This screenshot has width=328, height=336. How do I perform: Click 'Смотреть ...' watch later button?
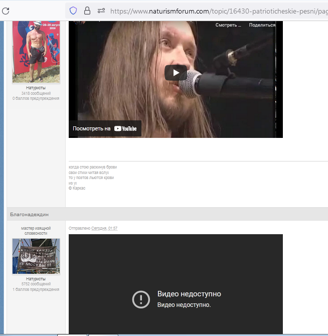pyautogui.click(x=228, y=25)
